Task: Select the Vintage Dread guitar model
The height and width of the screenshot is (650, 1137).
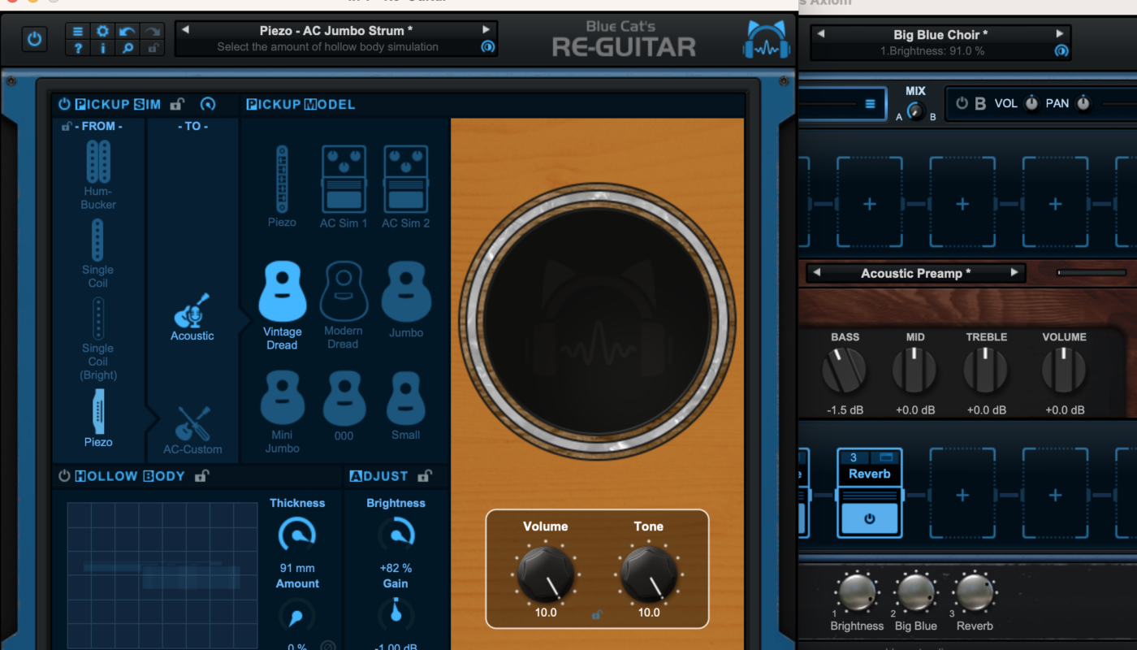Action: (282, 305)
